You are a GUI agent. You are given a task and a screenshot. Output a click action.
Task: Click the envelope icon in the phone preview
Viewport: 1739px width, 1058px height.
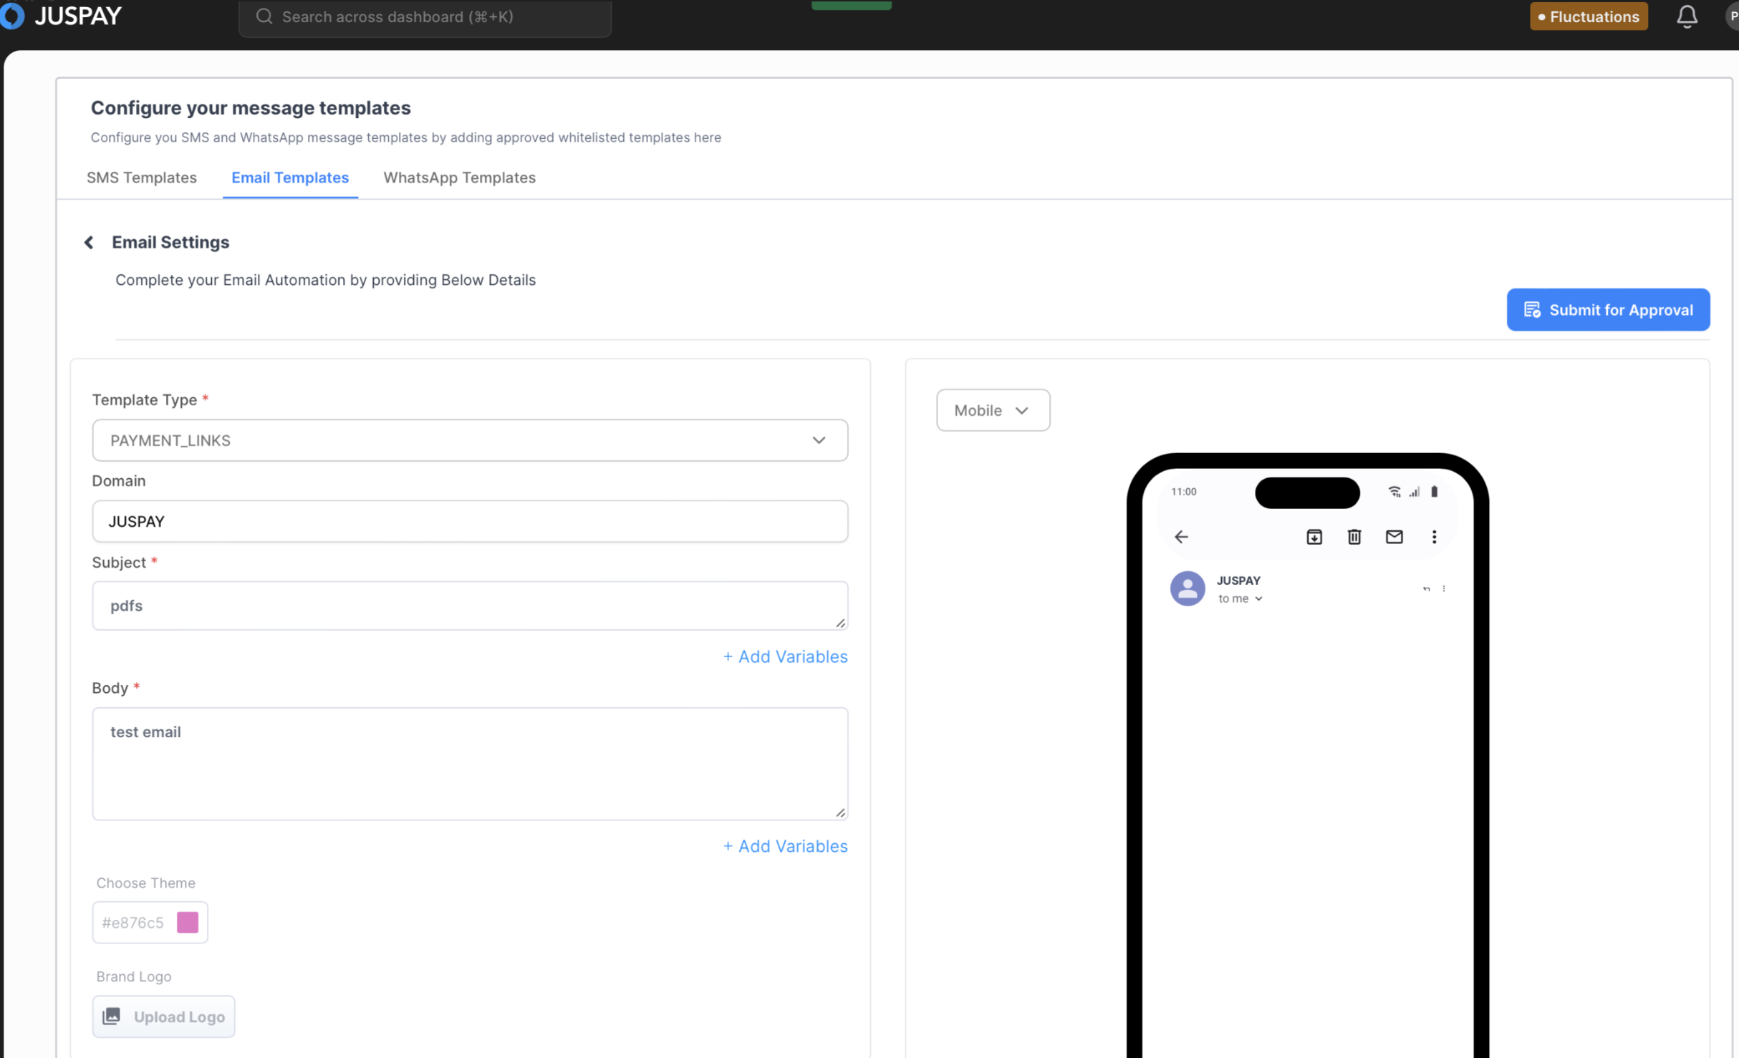click(x=1394, y=537)
